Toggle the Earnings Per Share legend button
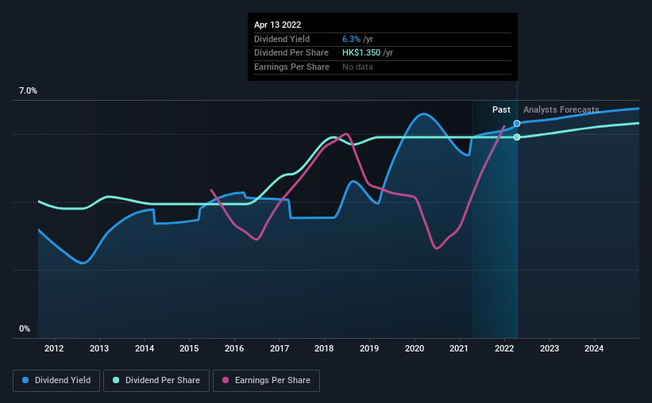 coord(266,381)
